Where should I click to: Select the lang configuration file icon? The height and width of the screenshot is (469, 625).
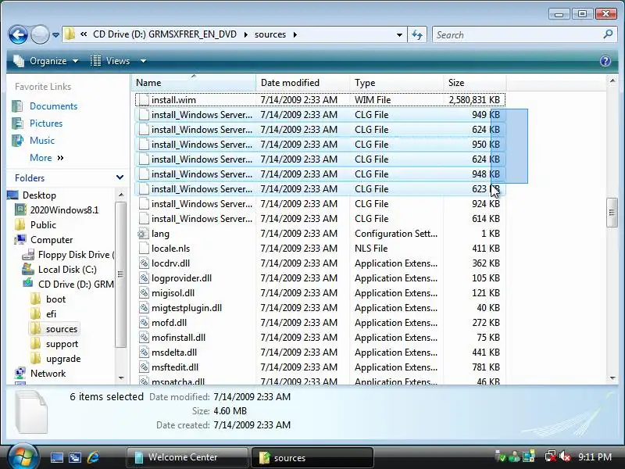pyautogui.click(x=144, y=234)
